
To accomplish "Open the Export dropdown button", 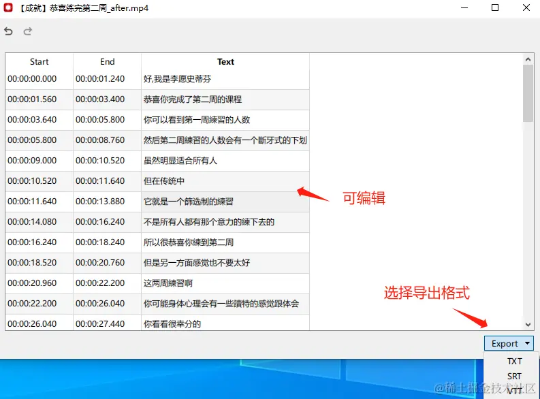I will (509, 343).
